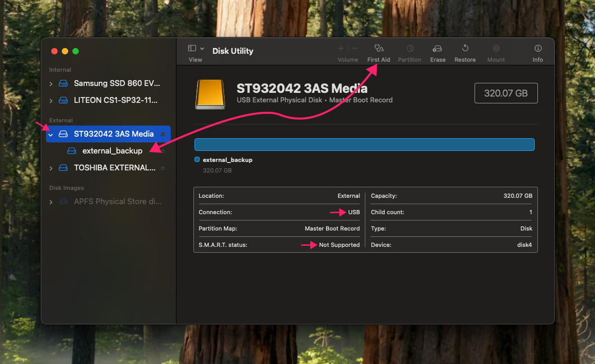
Task: Expand the Samsung SSD 860 EV disk
Action: pyautogui.click(x=51, y=83)
